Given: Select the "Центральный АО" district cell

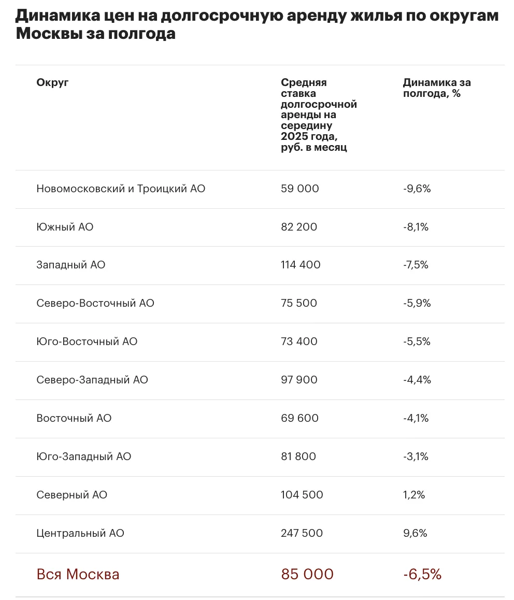Looking at the screenshot, I should point(80,533).
